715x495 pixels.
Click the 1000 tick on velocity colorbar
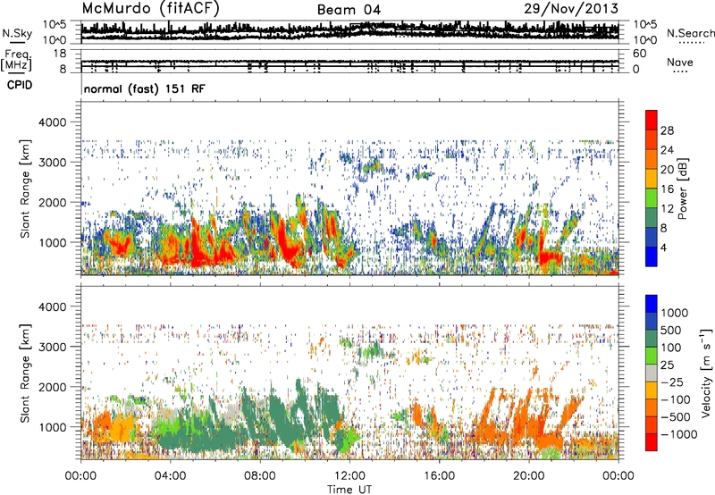(675, 313)
